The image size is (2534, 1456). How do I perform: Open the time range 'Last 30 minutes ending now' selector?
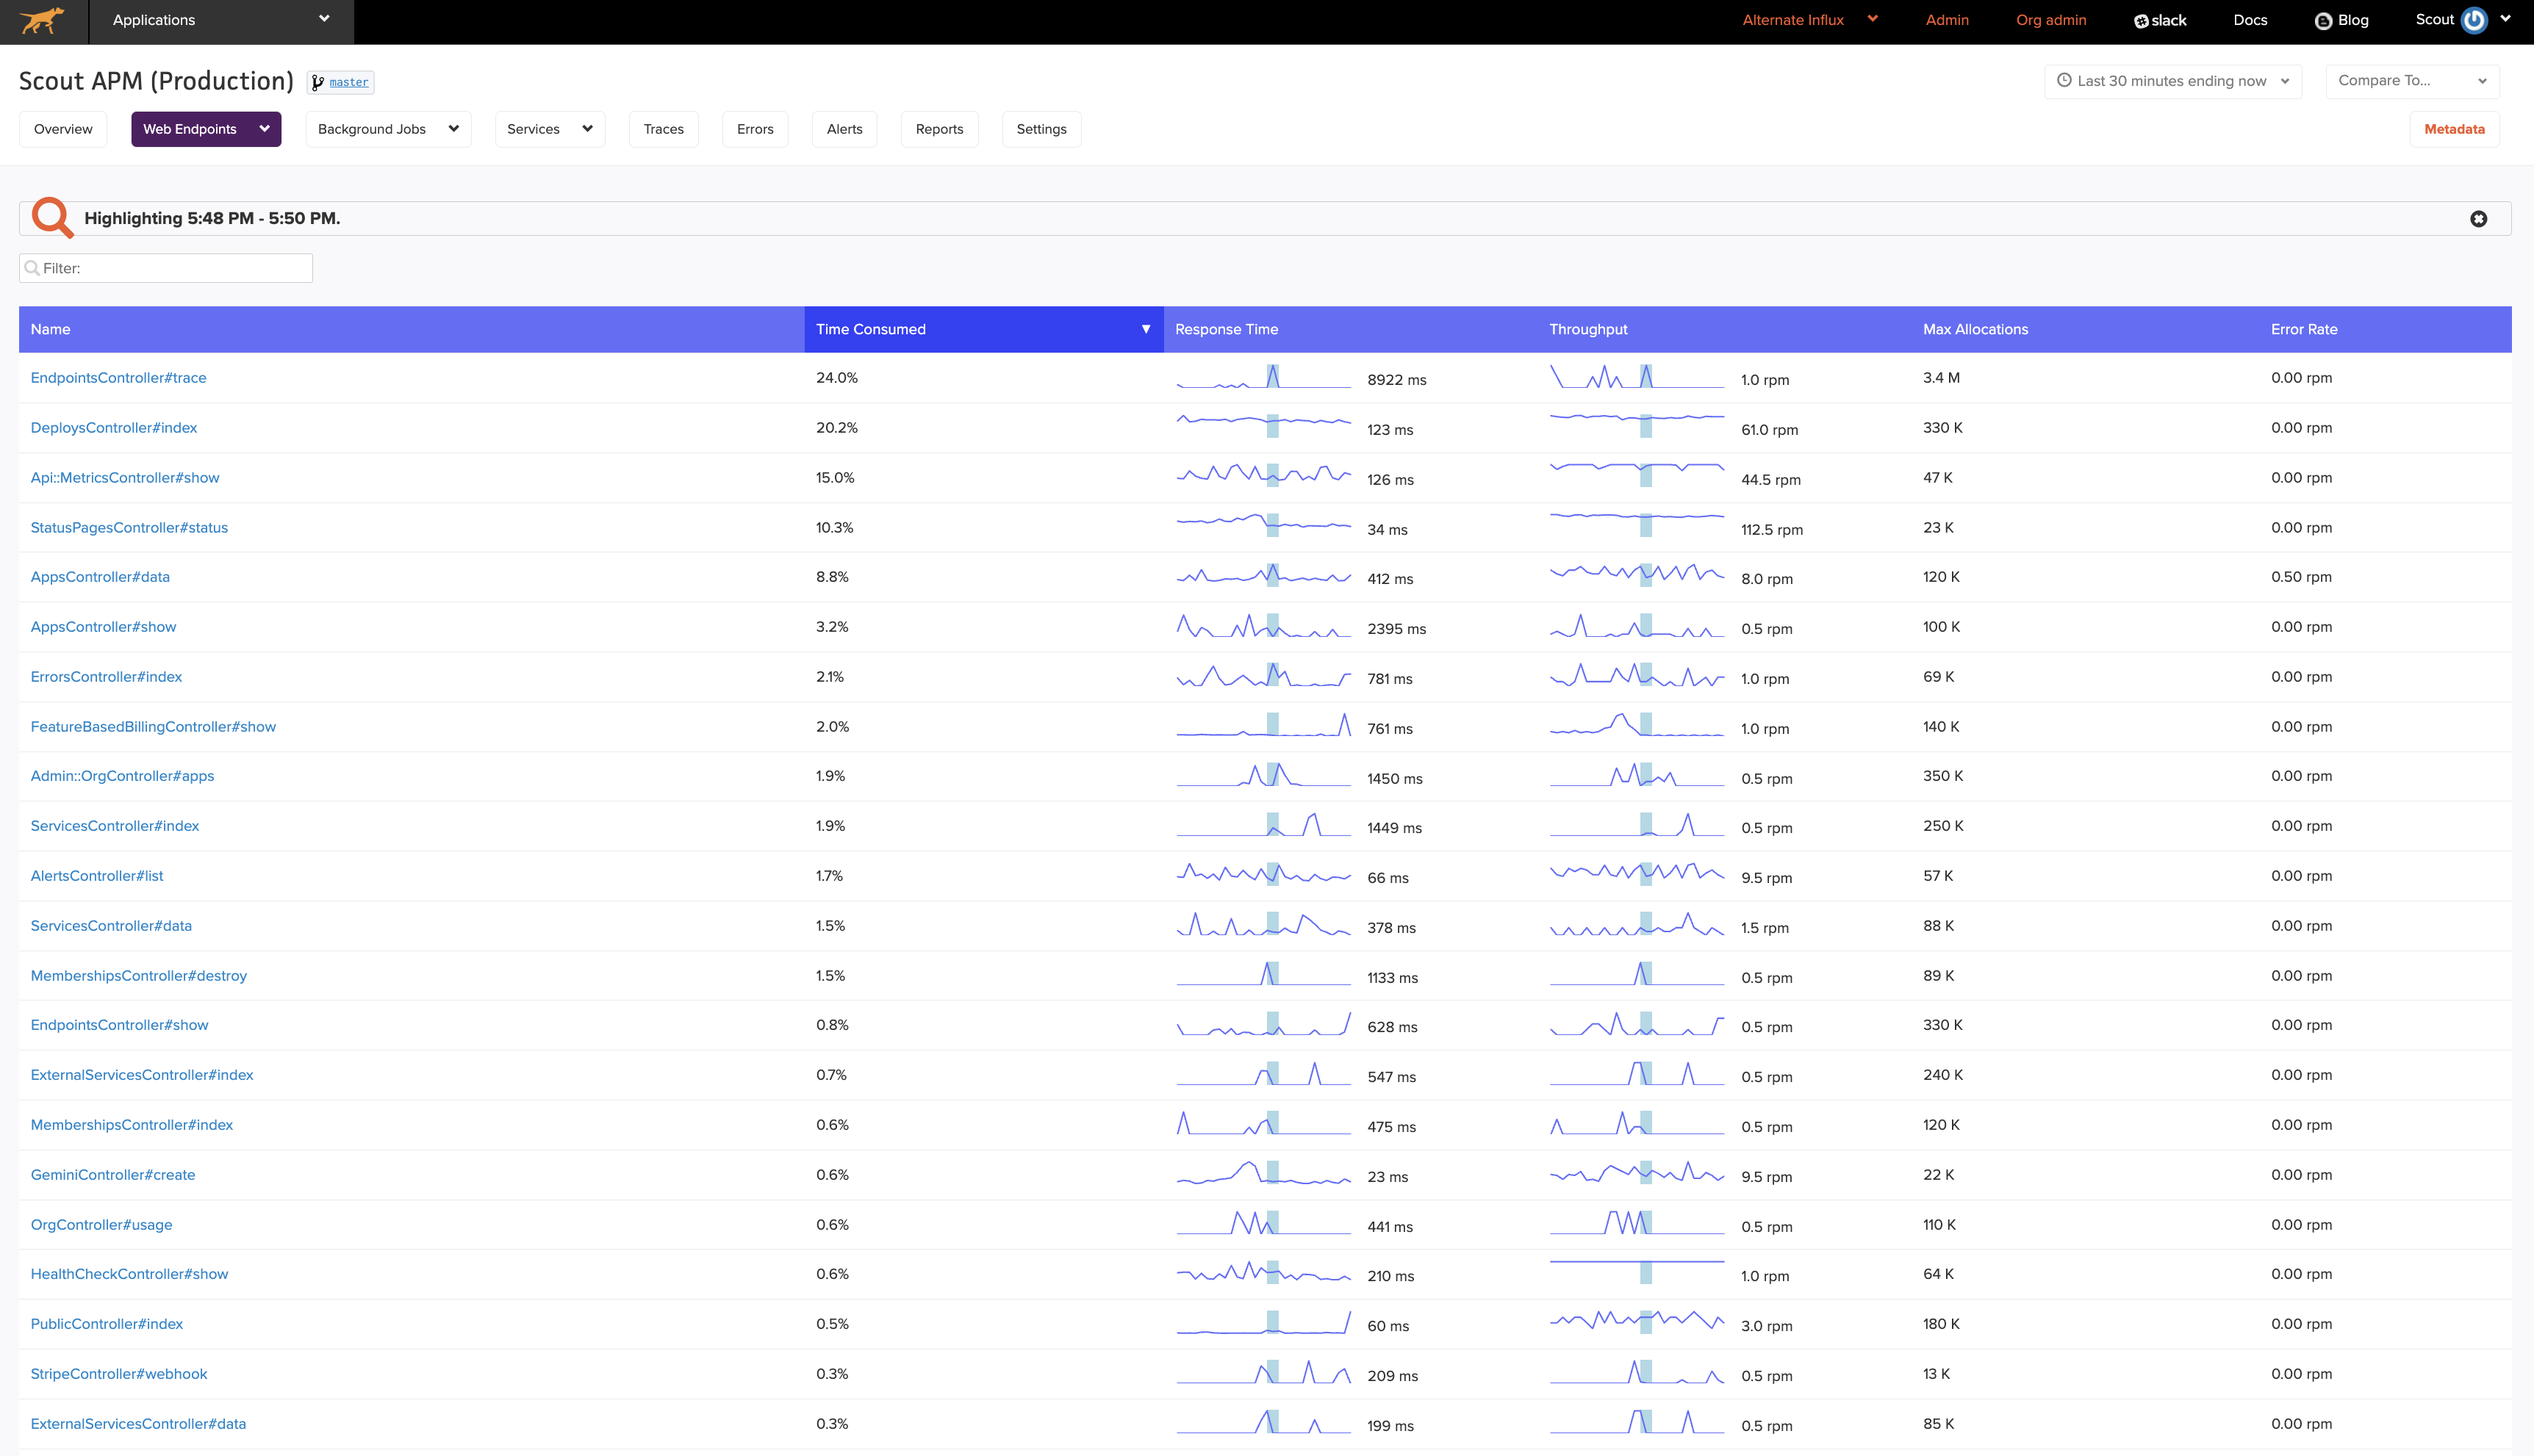point(2173,81)
